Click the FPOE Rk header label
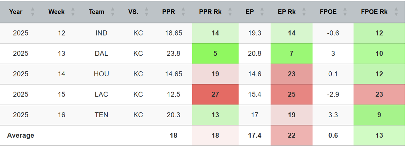The width and height of the screenshot is (407, 147). click(x=374, y=12)
